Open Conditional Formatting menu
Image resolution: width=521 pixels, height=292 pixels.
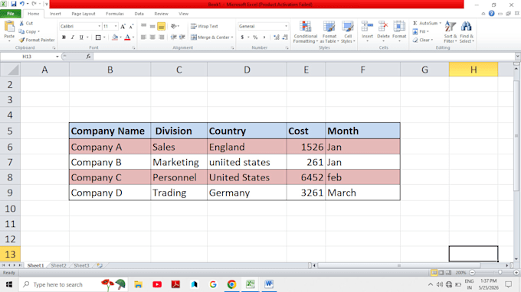tap(306, 32)
